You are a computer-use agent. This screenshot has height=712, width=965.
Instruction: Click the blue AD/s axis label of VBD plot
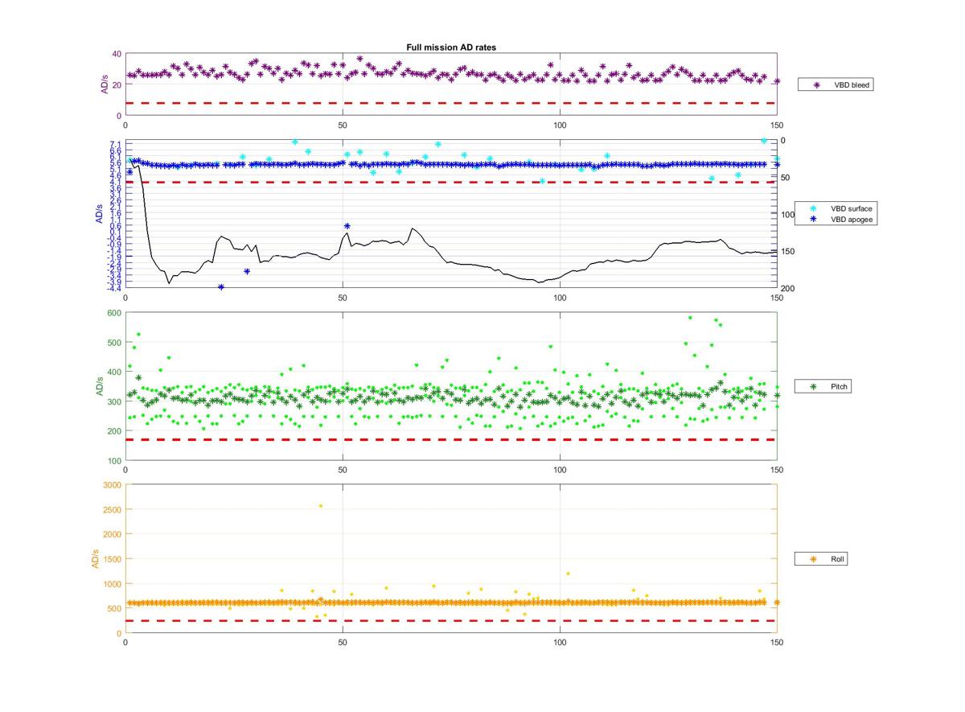pos(98,214)
